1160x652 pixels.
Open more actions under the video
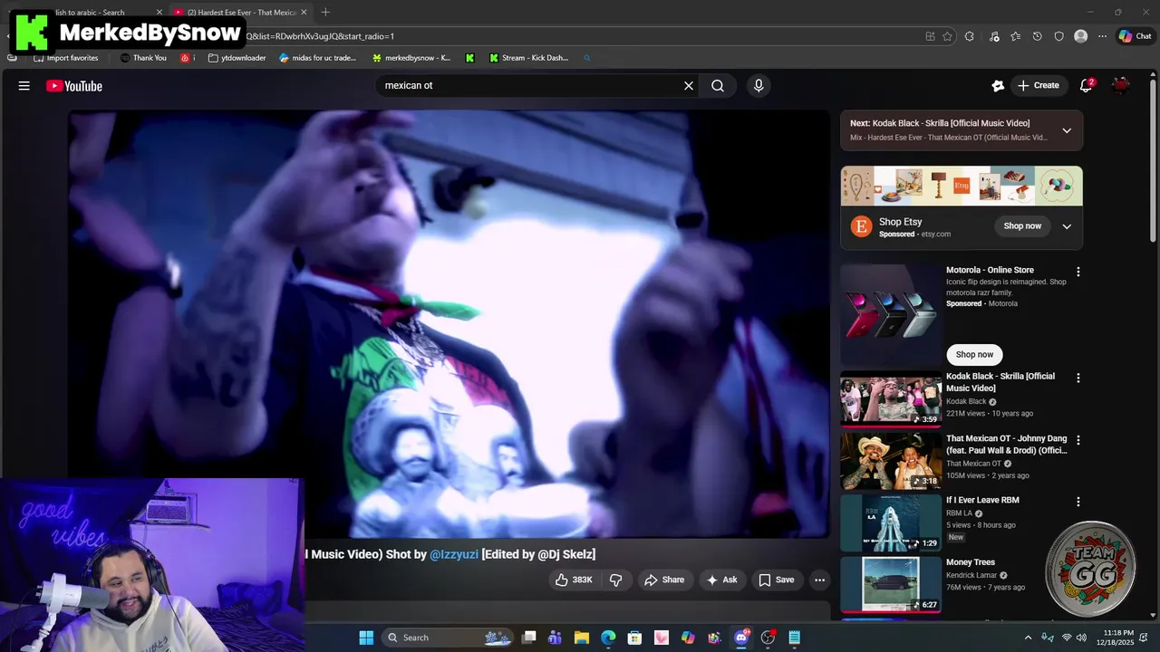click(x=819, y=580)
